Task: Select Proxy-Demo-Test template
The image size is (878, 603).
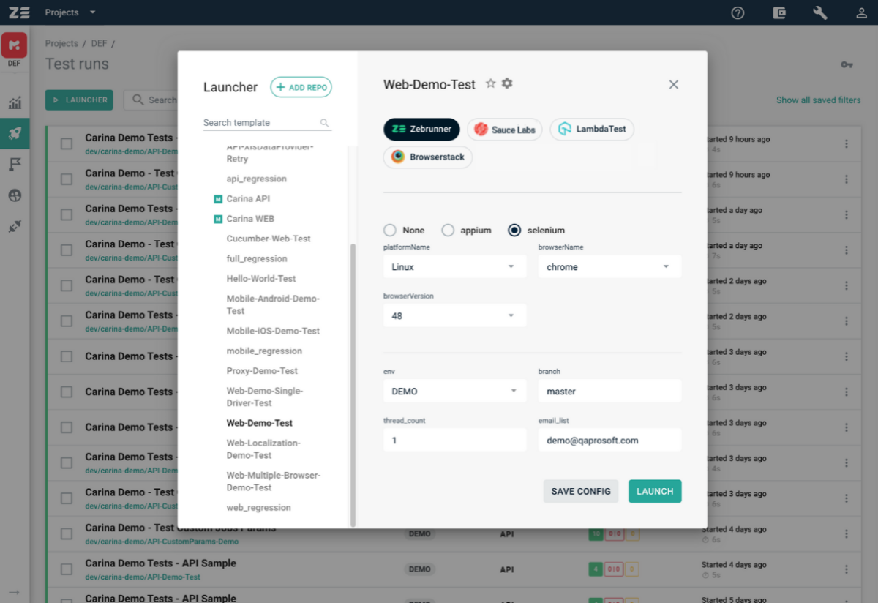Action: coord(262,371)
